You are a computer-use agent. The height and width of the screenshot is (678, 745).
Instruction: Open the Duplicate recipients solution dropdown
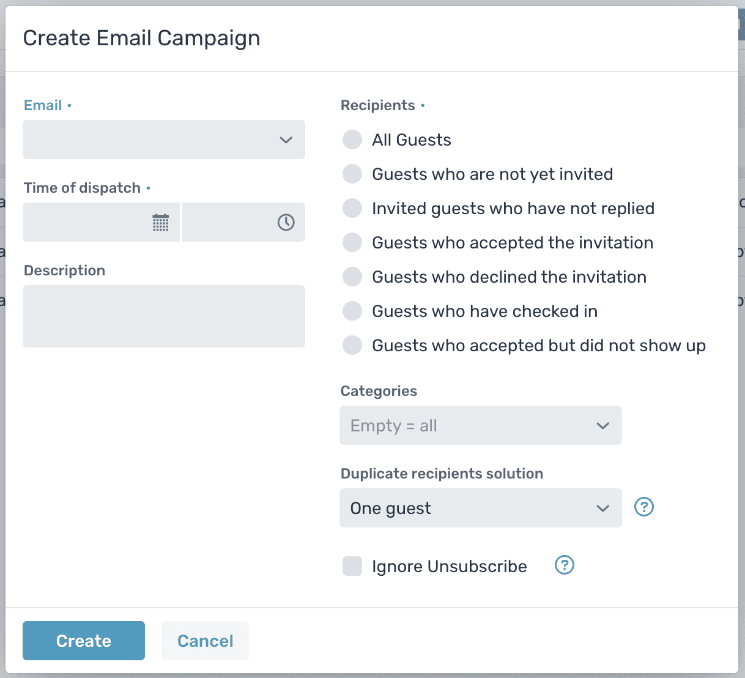tap(480, 508)
